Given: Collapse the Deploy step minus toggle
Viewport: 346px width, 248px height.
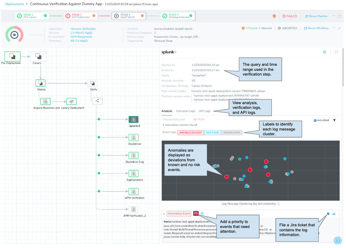Looking at the screenshot, I should (44, 81).
